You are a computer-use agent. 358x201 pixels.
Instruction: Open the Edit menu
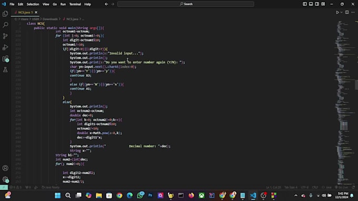coord(21,4)
